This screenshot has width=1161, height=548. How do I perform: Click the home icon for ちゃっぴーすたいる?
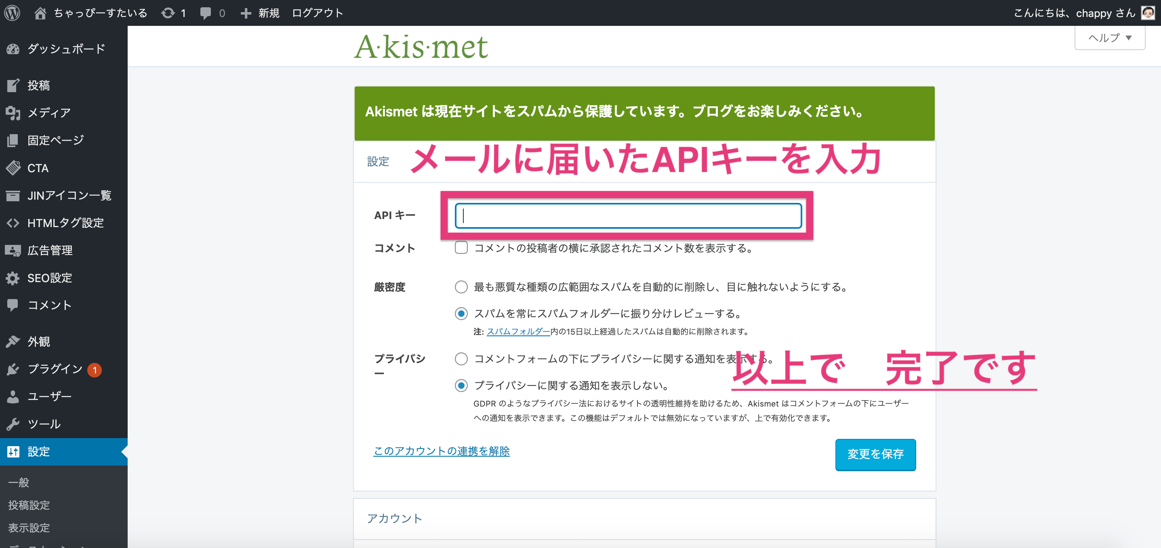[x=40, y=13]
